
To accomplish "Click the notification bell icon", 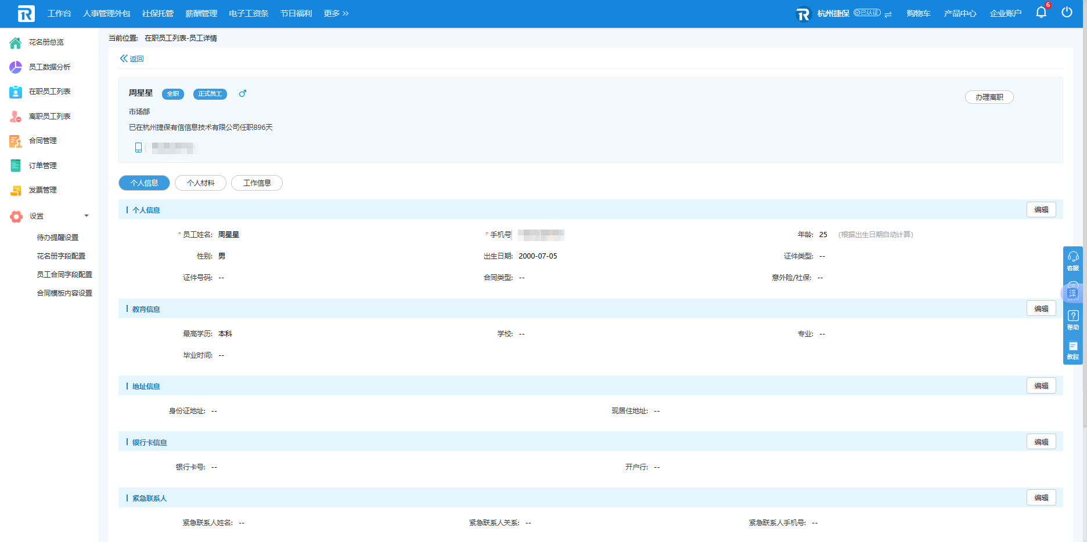I will click(x=1041, y=13).
